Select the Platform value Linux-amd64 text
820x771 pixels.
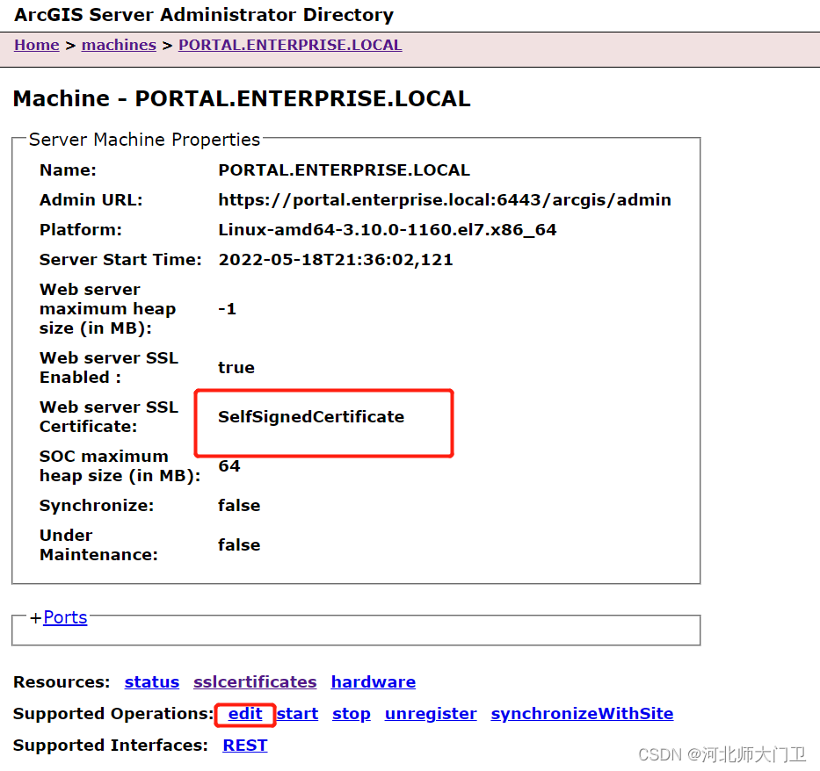click(388, 230)
